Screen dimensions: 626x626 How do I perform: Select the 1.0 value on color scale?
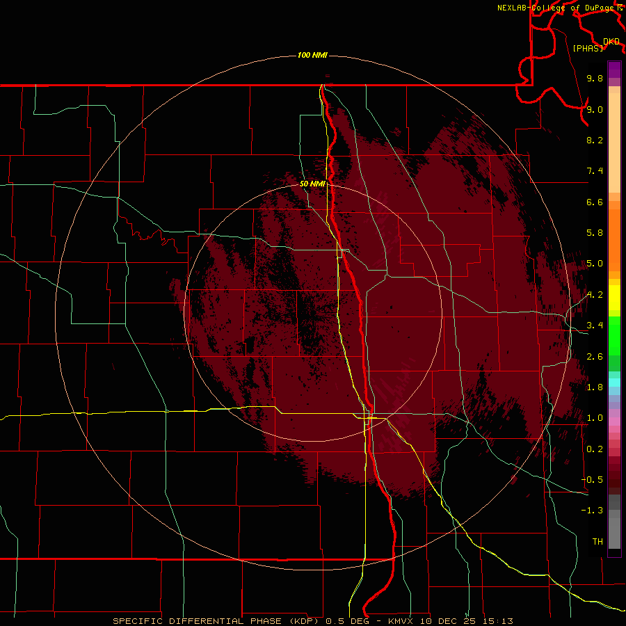595,418
